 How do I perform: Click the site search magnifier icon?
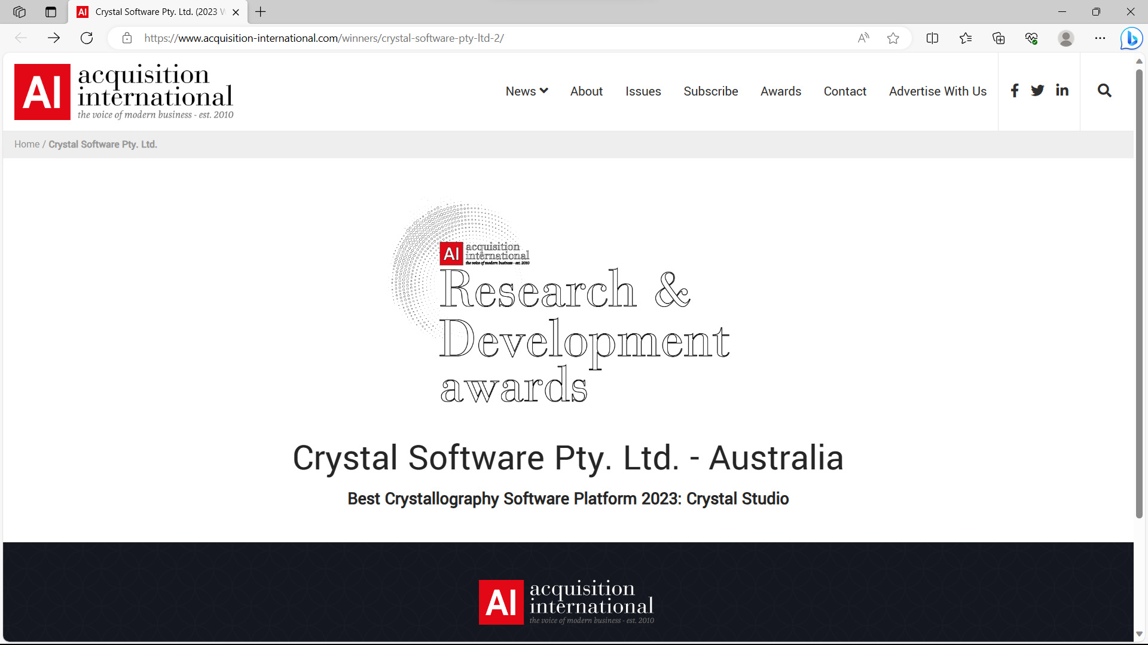pyautogui.click(x=1104, y=91)
